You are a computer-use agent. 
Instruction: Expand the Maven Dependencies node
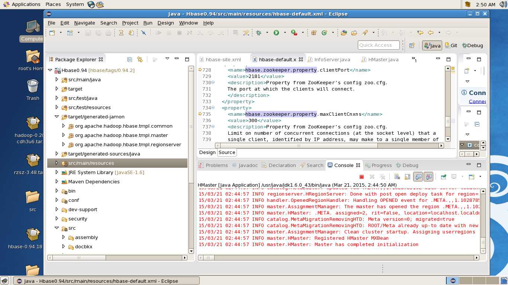click(57, 181)
